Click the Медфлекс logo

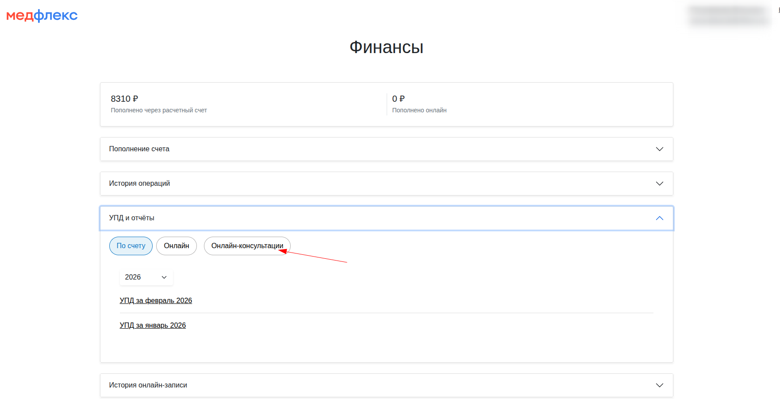42,15
